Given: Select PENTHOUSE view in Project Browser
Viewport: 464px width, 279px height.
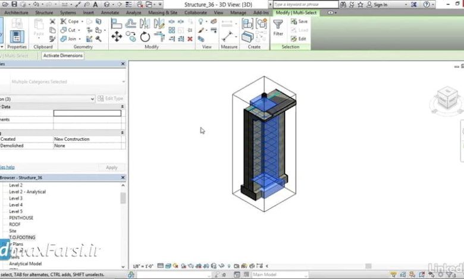Looking at the screenshot, I should point(21,218).
